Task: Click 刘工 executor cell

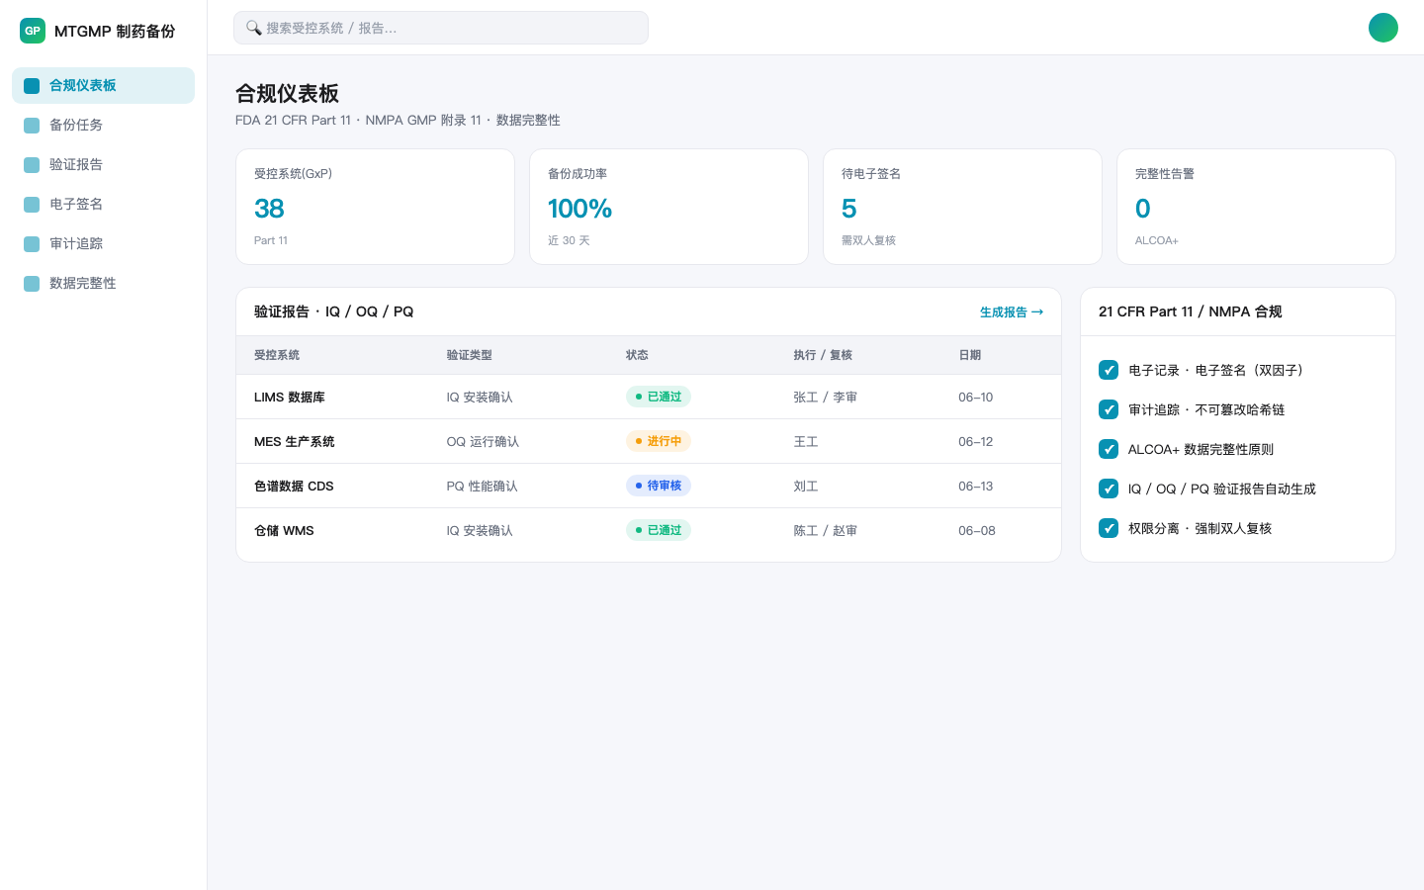Action: click(806, 487)
